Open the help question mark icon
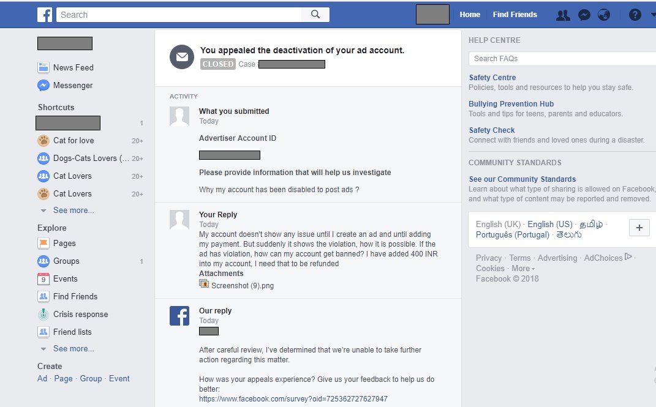This screenshot has width=656, height=407. click(x=635, y=15)
